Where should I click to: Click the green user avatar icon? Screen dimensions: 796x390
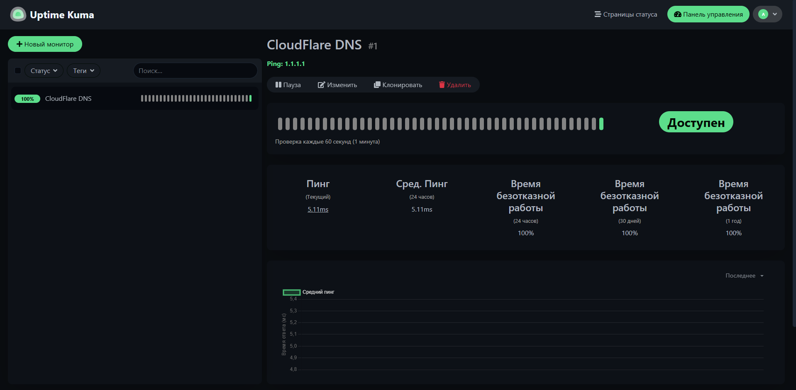tap(763, 14)
